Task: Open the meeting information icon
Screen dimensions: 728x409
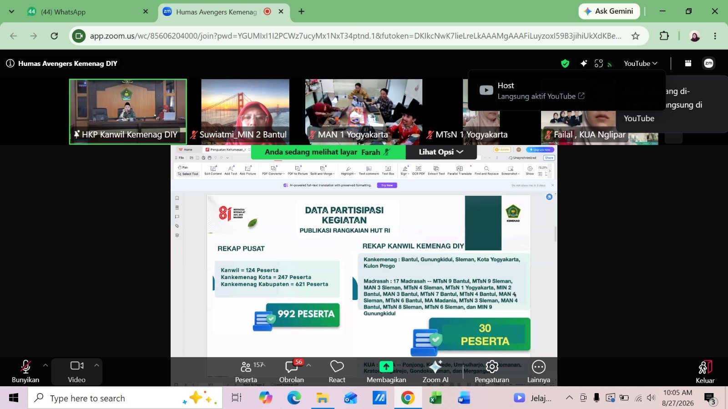Action: (x=10, y=64)
